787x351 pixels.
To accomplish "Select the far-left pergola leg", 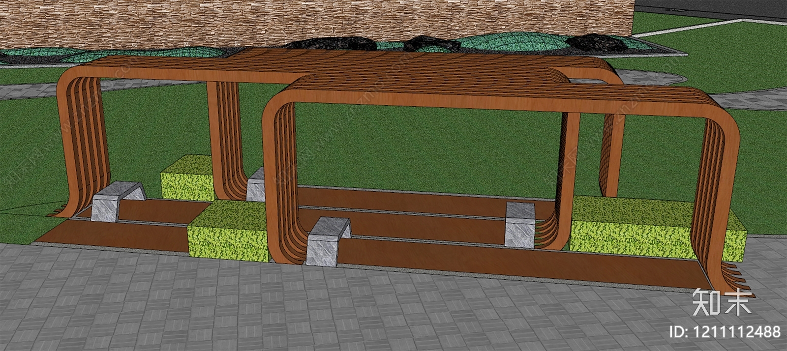I will (79, 147).
